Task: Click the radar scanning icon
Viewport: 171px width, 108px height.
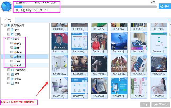Action: [x=6, y=6]
